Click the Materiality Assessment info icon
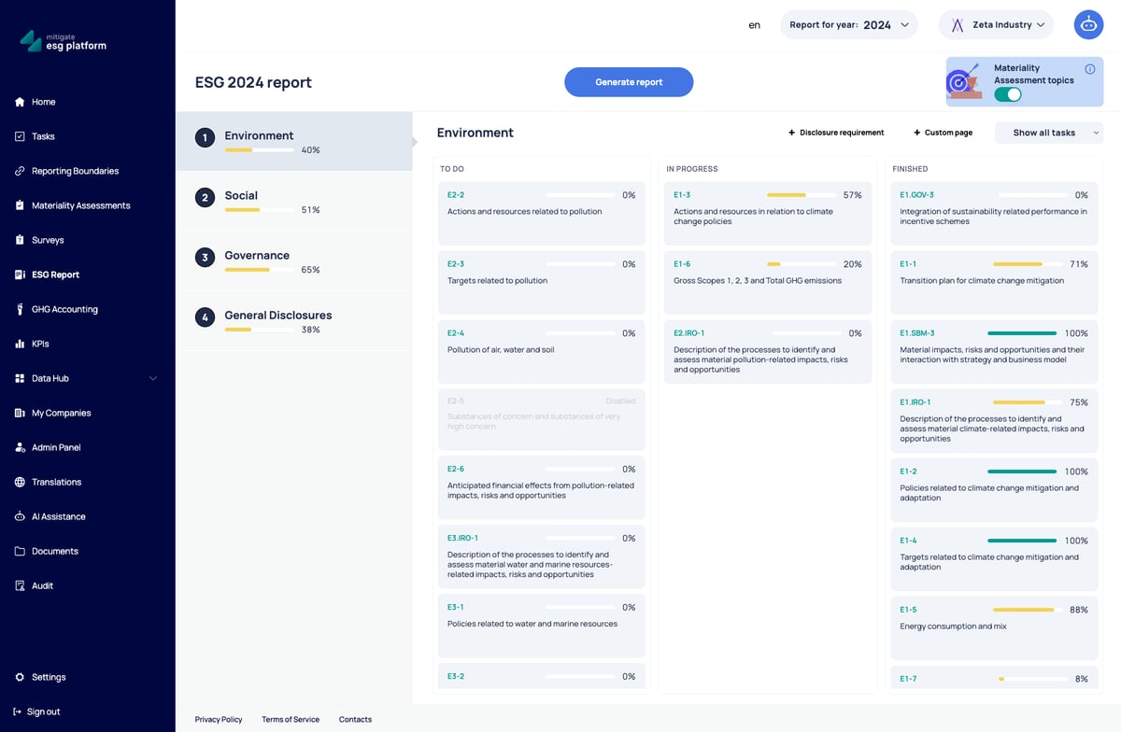The width and height of the screenshot is (1121, 732). (x=1089, y=69)
